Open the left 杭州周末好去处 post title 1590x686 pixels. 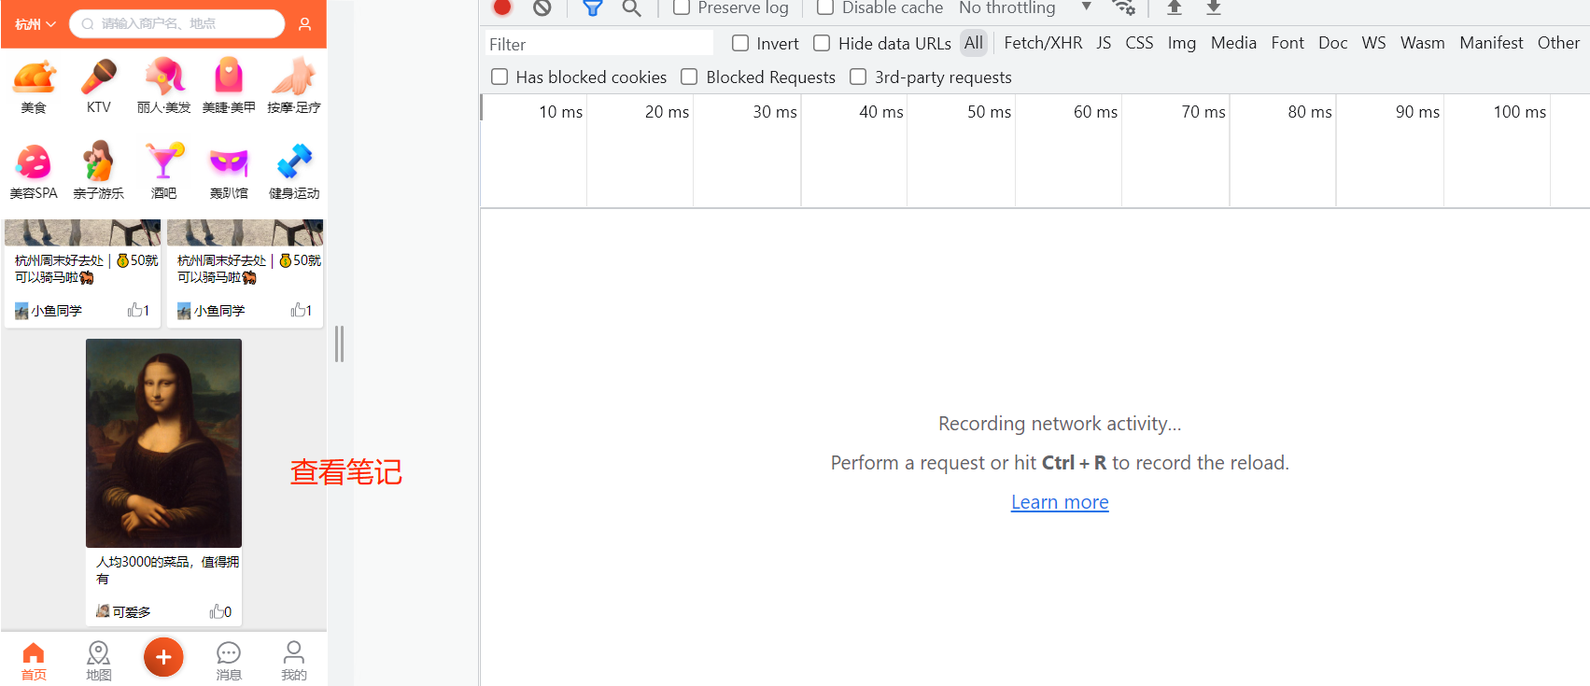coord(86,269)
